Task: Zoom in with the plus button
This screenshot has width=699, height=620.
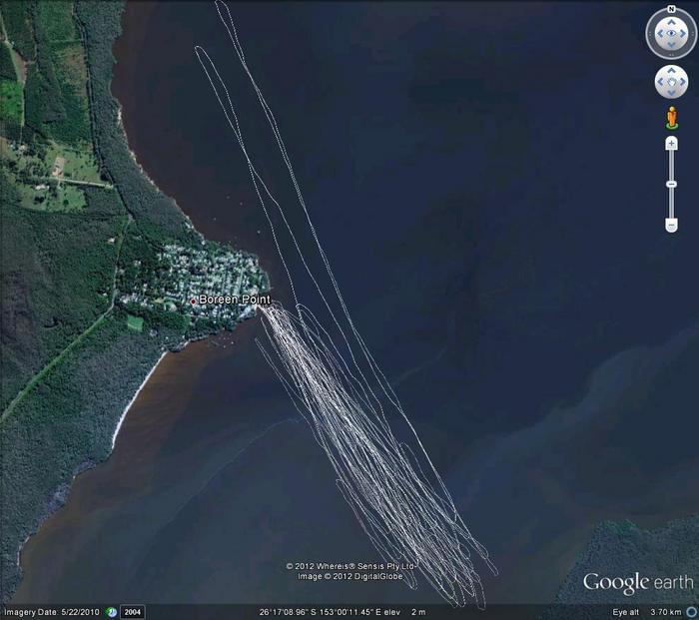Action: click(671, 145)
